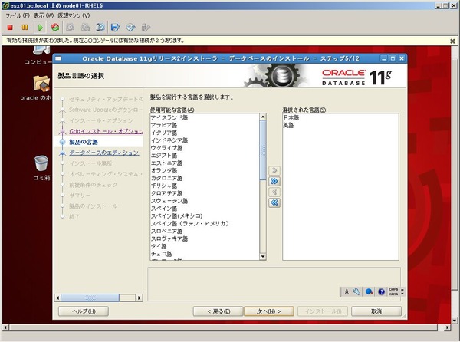Image resolution: width=460 pixels, height=342 pixels.
Task: Select イタリア語 in available languages list
Action: (x=164, y=133)
